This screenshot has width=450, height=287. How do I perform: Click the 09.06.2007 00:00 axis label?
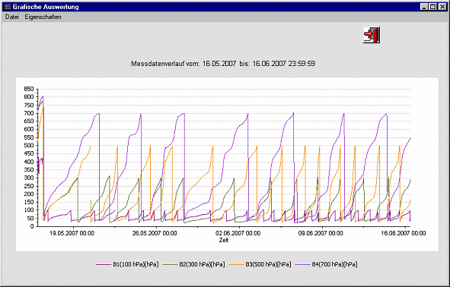tap(321, 233)
